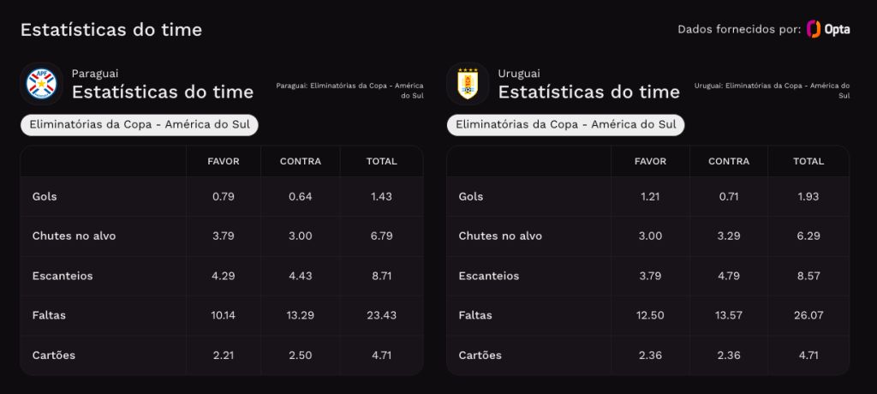Select Uruguai's Eliminatórias da Copa pill
This screenshot has height=394, width=877.
565,125
